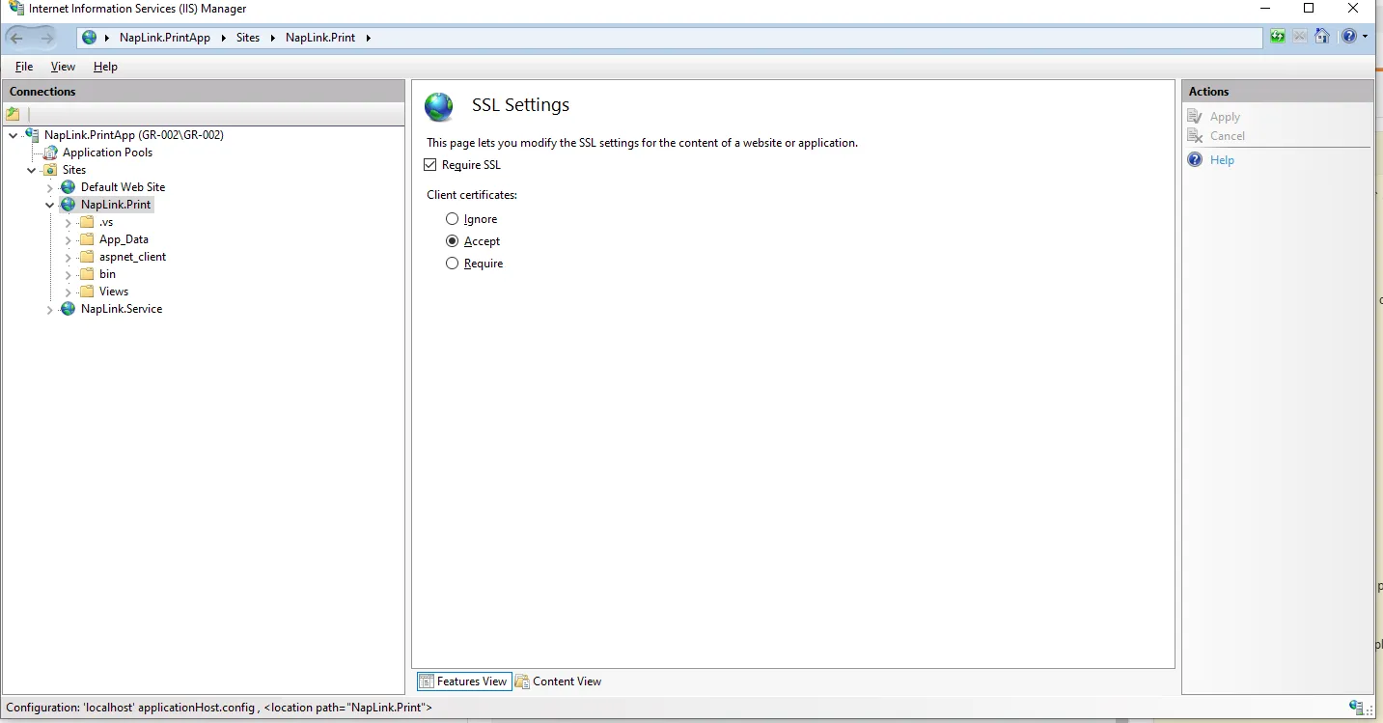
Task: Select the Accept client certificates option
Action: (452, 241)
